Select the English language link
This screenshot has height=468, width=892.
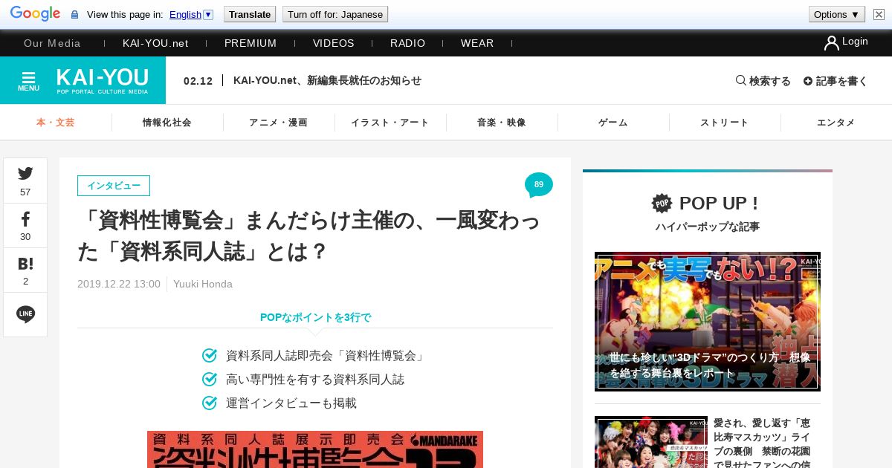pyautogui.click(x=185, y=14)
